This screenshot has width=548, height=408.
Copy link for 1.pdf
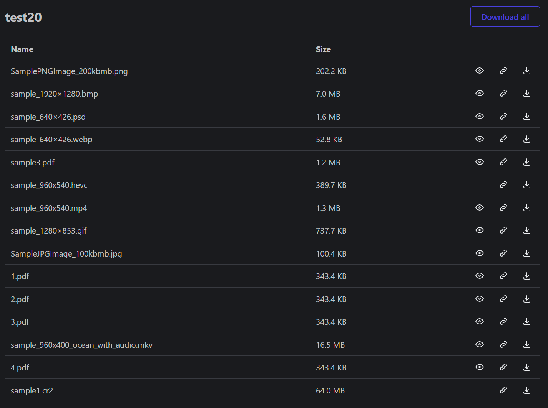tap(503, 276)
